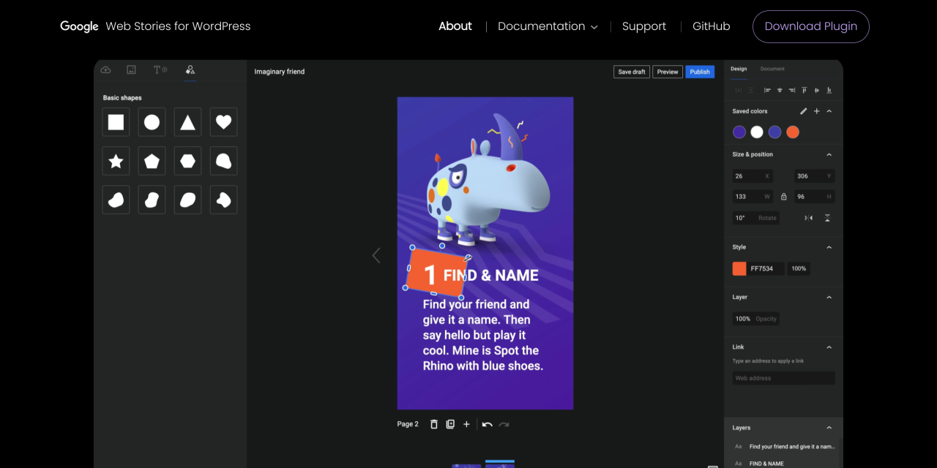Collapse the Saved colors section
The width and height of the screenshot is (937, 468).
[x=829, y=111]
